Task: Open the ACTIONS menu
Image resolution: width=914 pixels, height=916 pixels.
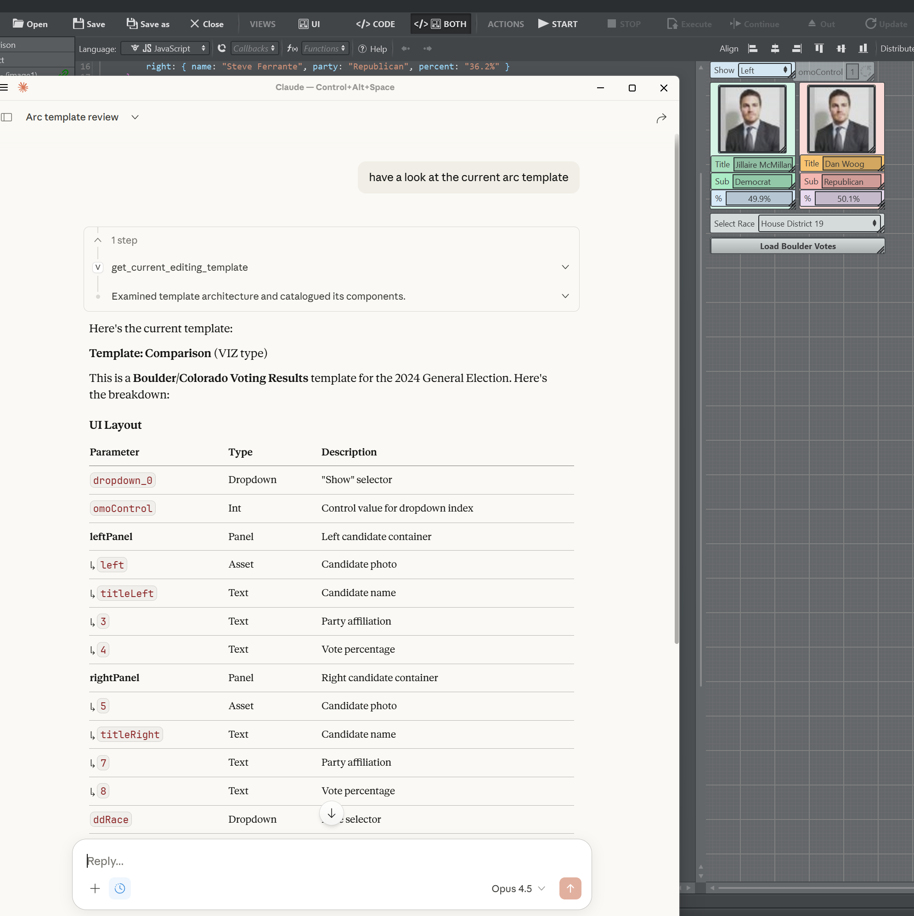Action: click(506, 24)
